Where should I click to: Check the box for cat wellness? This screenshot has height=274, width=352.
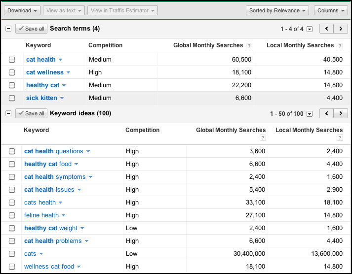point(12,72)
